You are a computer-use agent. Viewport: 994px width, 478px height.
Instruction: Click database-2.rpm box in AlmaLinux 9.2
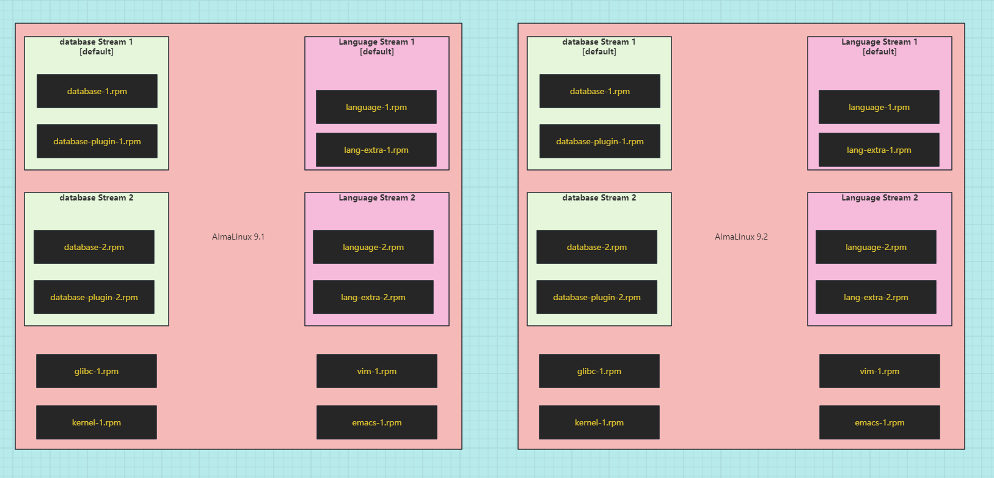coord(596,247)
